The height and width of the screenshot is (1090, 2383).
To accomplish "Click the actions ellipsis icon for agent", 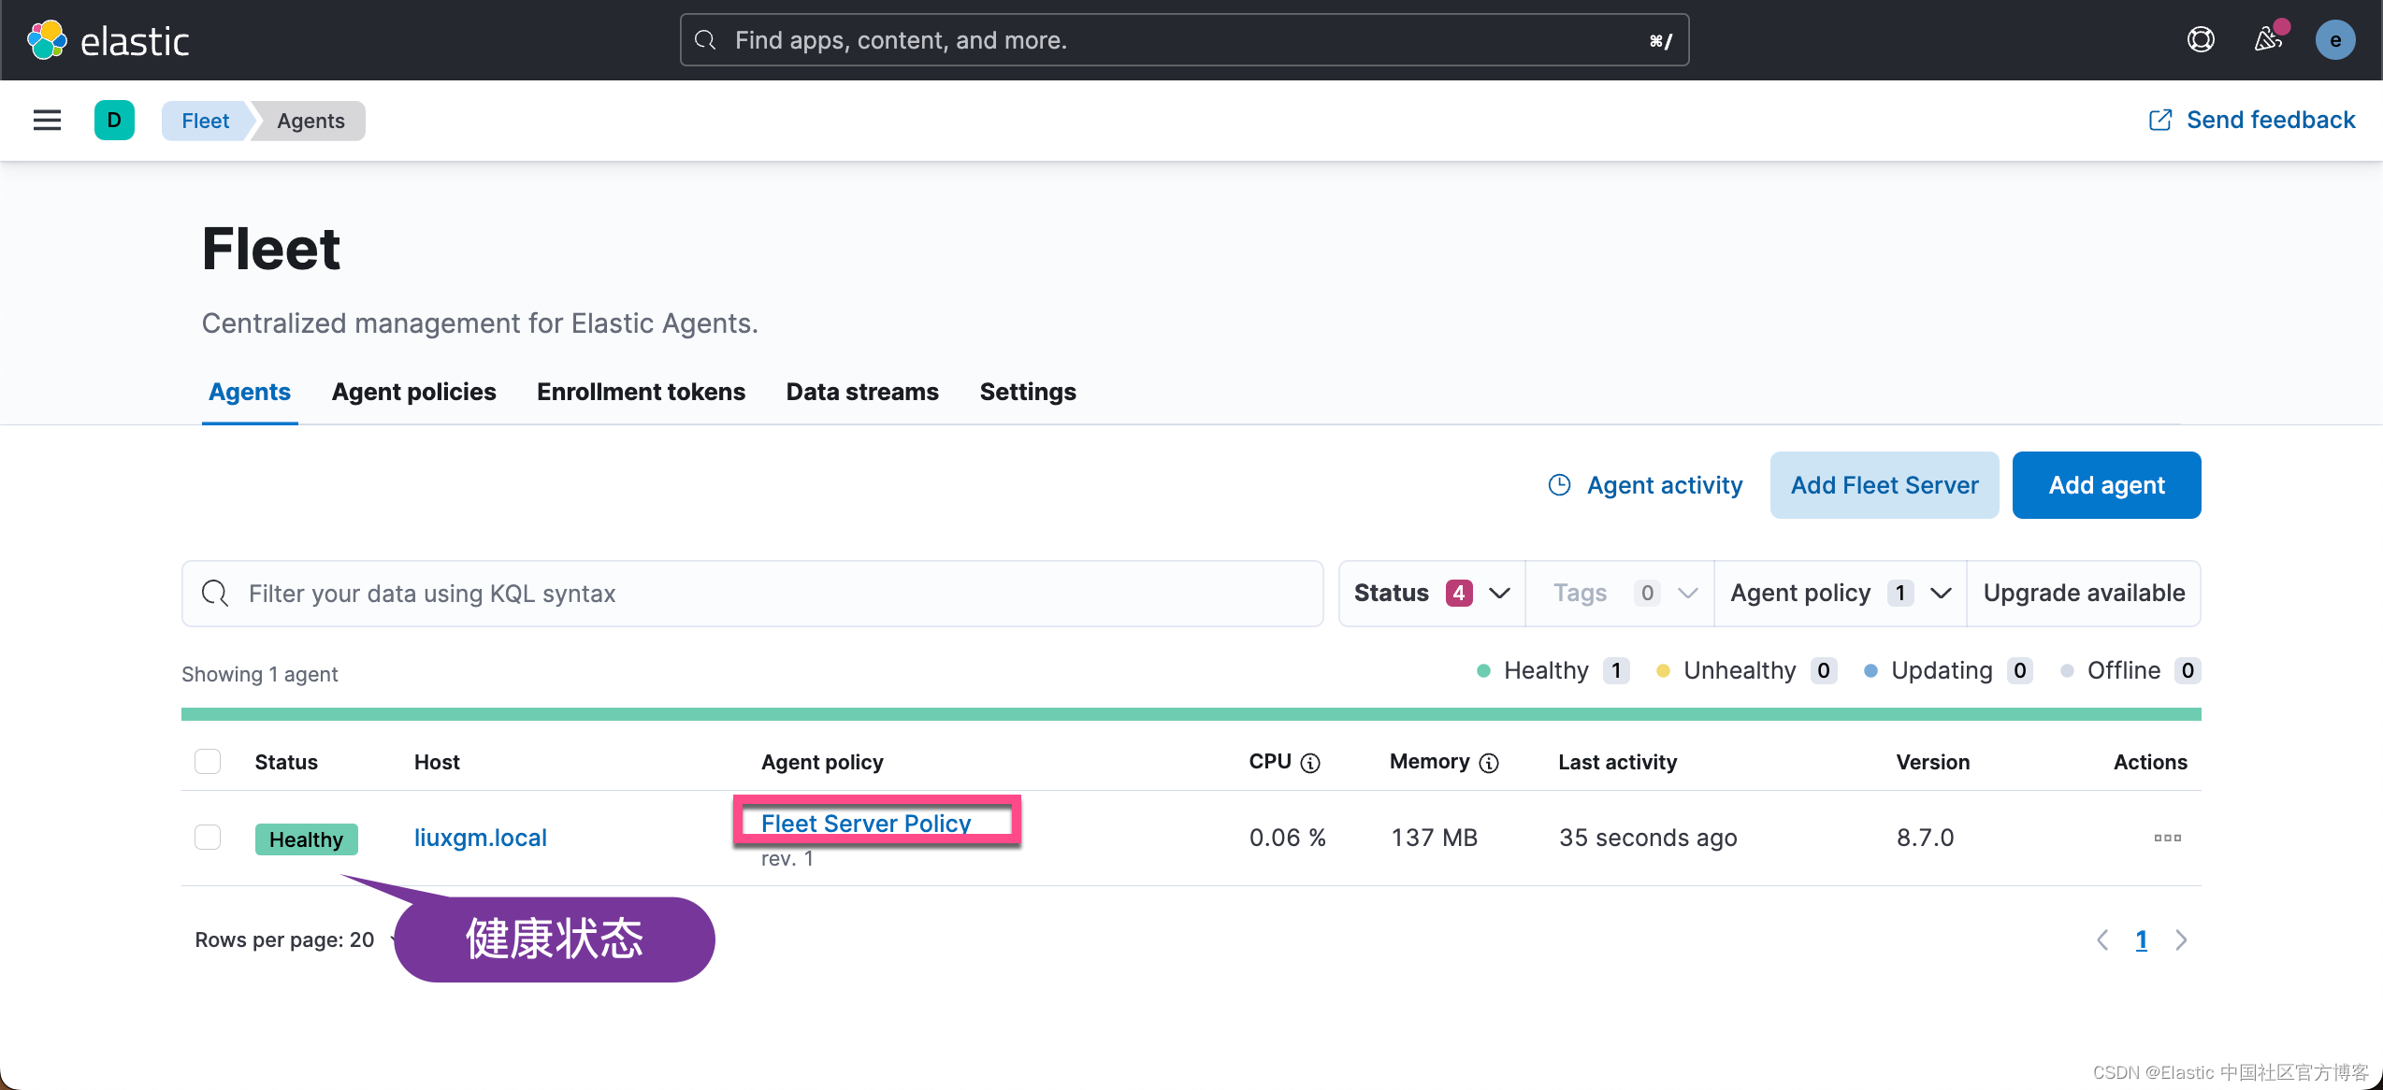I will (x=2167, y=838).
